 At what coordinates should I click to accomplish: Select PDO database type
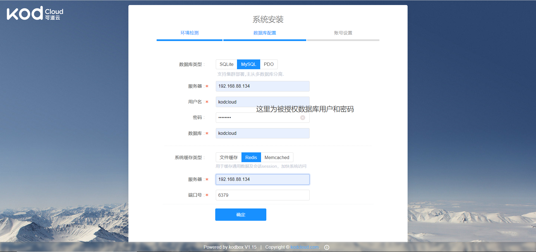coord(269,64)
